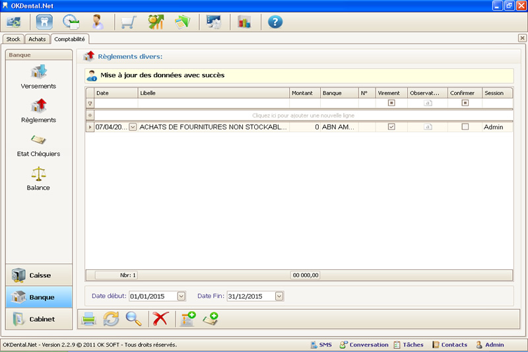Select ACHATS DE FOURNITURES NON STOCKABL... cell

coord(213,127)
